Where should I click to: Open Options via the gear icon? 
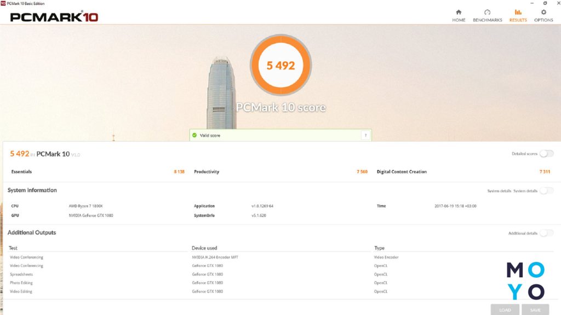tap(543, 12)
